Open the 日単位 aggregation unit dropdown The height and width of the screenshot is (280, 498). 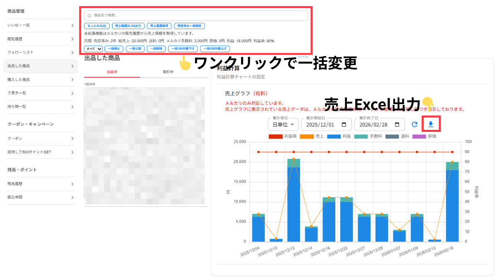[x=283, y=124]
